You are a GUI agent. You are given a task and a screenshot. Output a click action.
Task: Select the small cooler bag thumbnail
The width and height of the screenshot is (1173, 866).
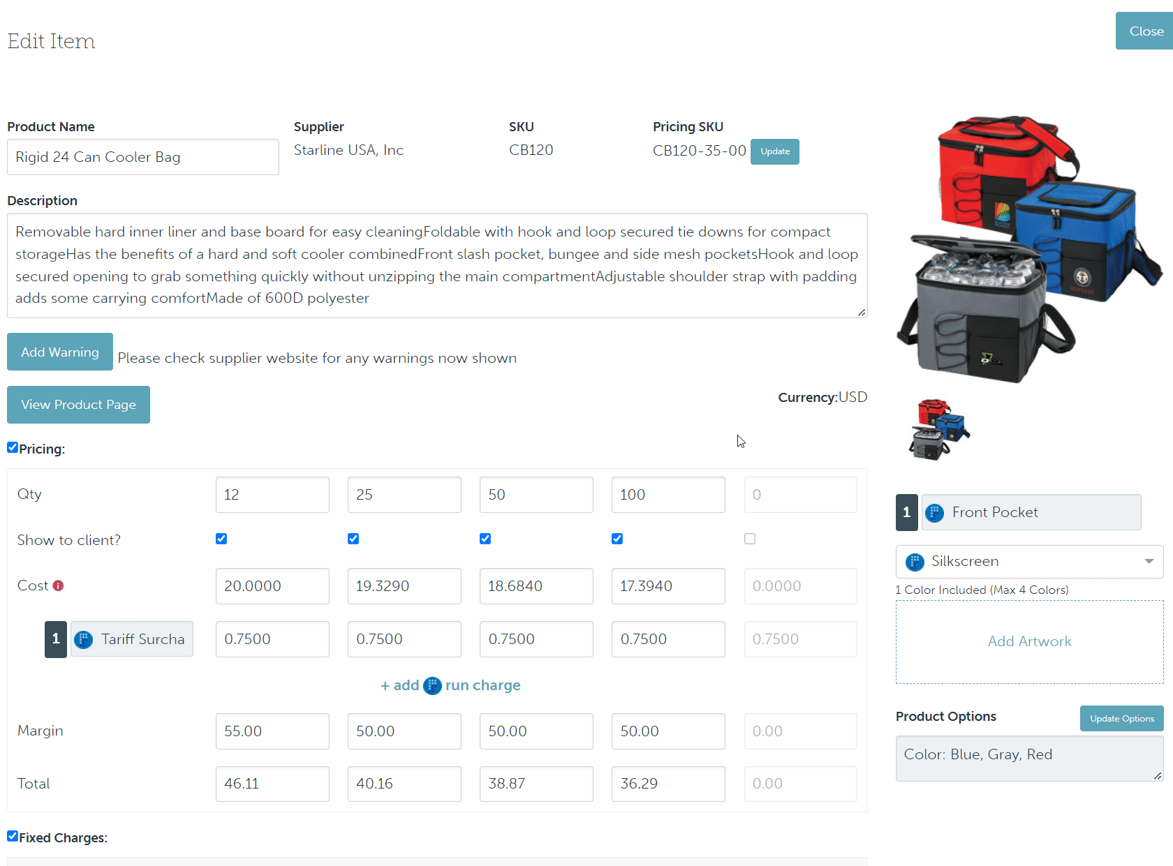click(939, 429)
